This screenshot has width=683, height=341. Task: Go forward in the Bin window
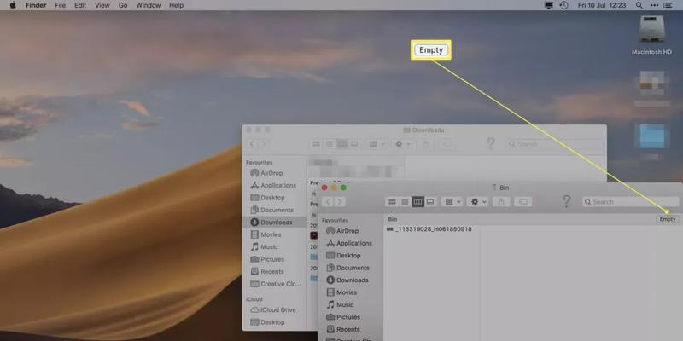(339, 202)
